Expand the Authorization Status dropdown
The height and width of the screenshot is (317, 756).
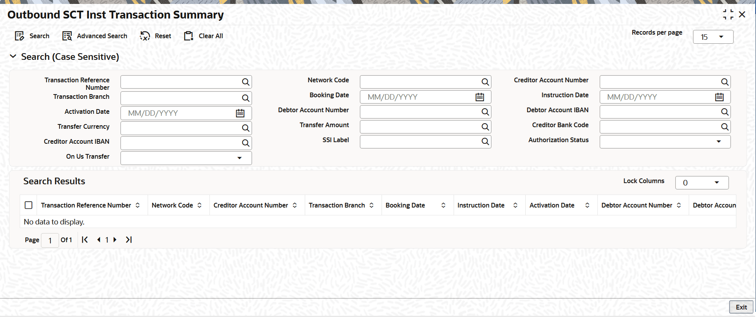[x=719, y=141]
